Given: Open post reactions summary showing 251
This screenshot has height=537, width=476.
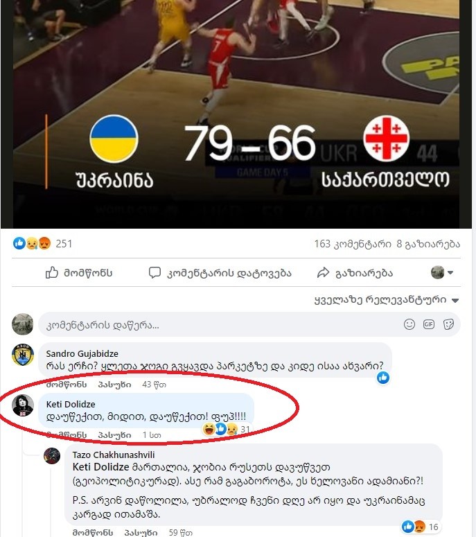Looking at the screenshot, I should [x=42, y=243].
